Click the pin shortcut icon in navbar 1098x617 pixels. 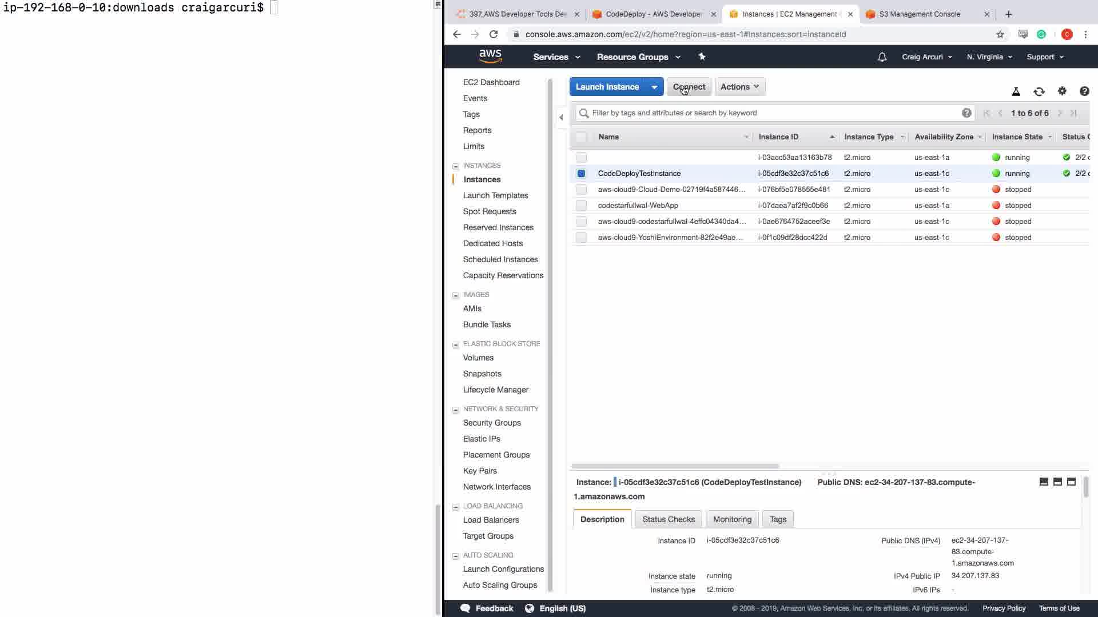tap(702, 57)
